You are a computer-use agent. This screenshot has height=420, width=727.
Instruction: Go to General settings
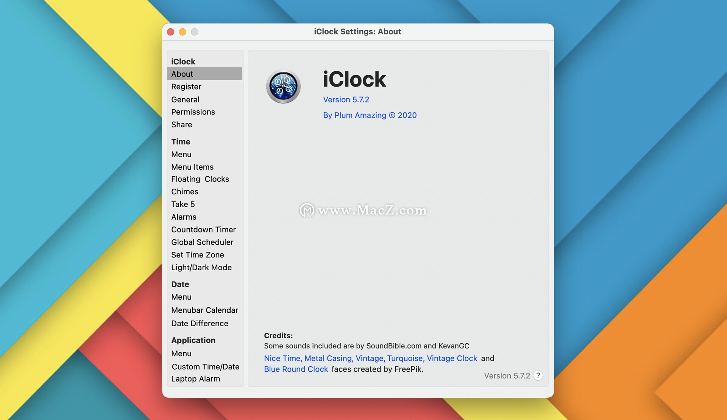[x=185, y=99]
